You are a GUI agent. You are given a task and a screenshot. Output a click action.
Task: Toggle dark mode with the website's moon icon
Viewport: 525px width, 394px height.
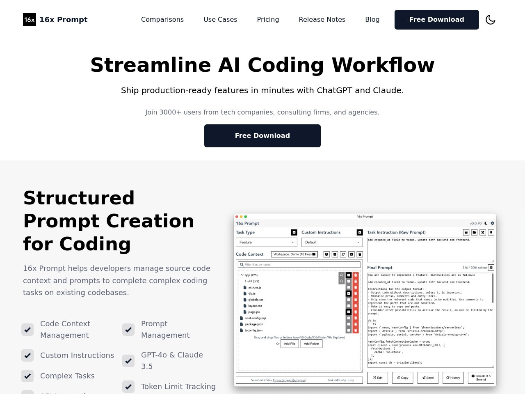(x=491, y=20)
